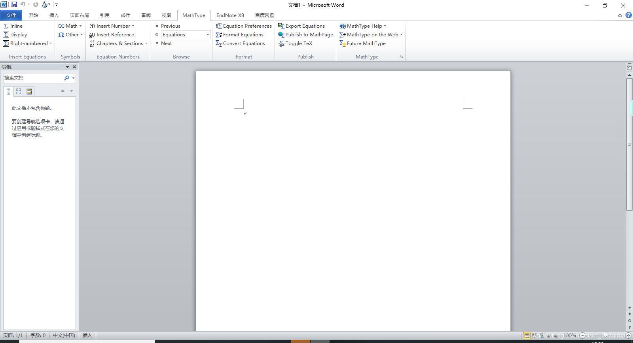The height and width of the screenshot is (343, 633).
Task: Click language 中文(中国) in status bar
Action: point(64,335)
